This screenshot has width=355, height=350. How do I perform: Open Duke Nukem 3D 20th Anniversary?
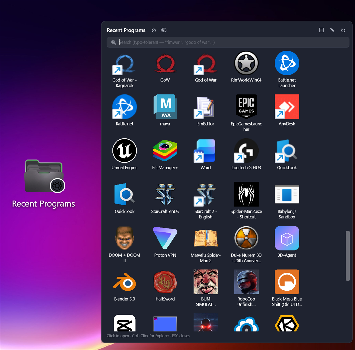click(x=246, y=238)
